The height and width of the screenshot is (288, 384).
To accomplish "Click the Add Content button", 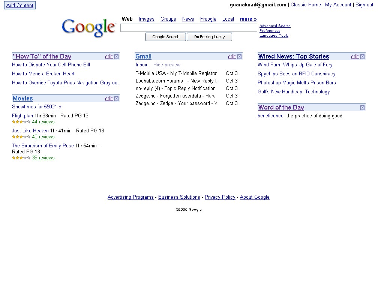I will tap(20, 5).
